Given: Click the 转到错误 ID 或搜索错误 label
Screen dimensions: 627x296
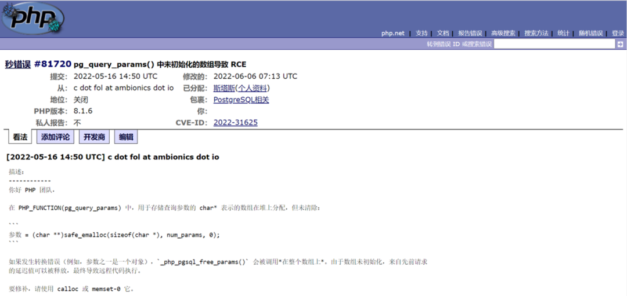Looking at the screenshot, I should (x=459, y=44).
